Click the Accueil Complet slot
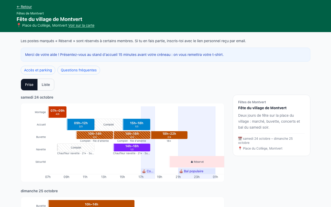This screenshot has width=331, height=207. pos(108,124)
